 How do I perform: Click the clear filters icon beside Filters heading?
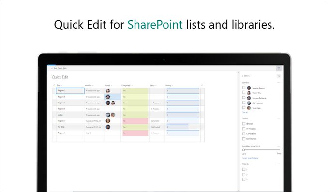click(x=279, y=76)
